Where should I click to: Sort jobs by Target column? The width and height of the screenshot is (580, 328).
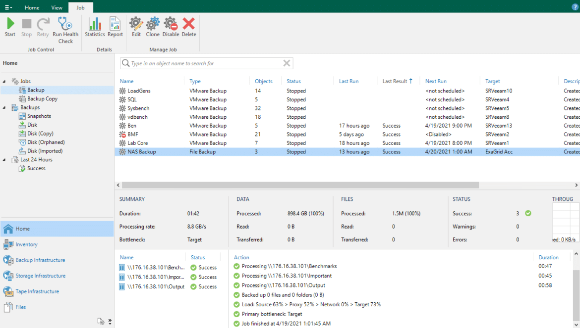click(492, 81)
